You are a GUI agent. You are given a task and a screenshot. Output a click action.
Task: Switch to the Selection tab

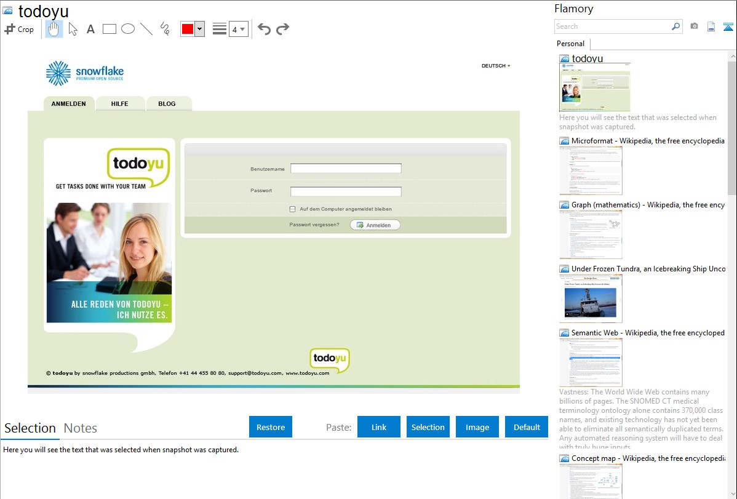point(30,428)
